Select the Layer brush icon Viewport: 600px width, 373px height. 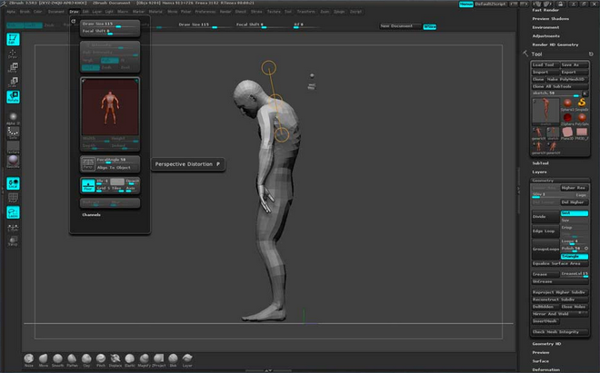[x=186, y=358]
